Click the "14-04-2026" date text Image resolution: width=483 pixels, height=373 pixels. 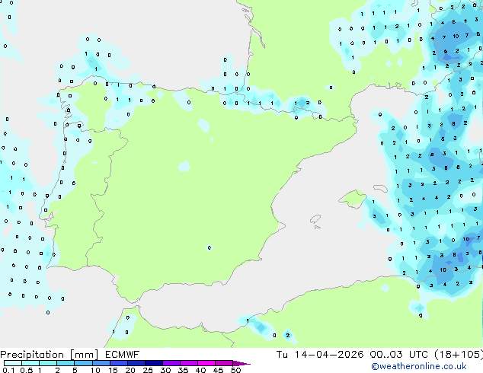[329, 355]
